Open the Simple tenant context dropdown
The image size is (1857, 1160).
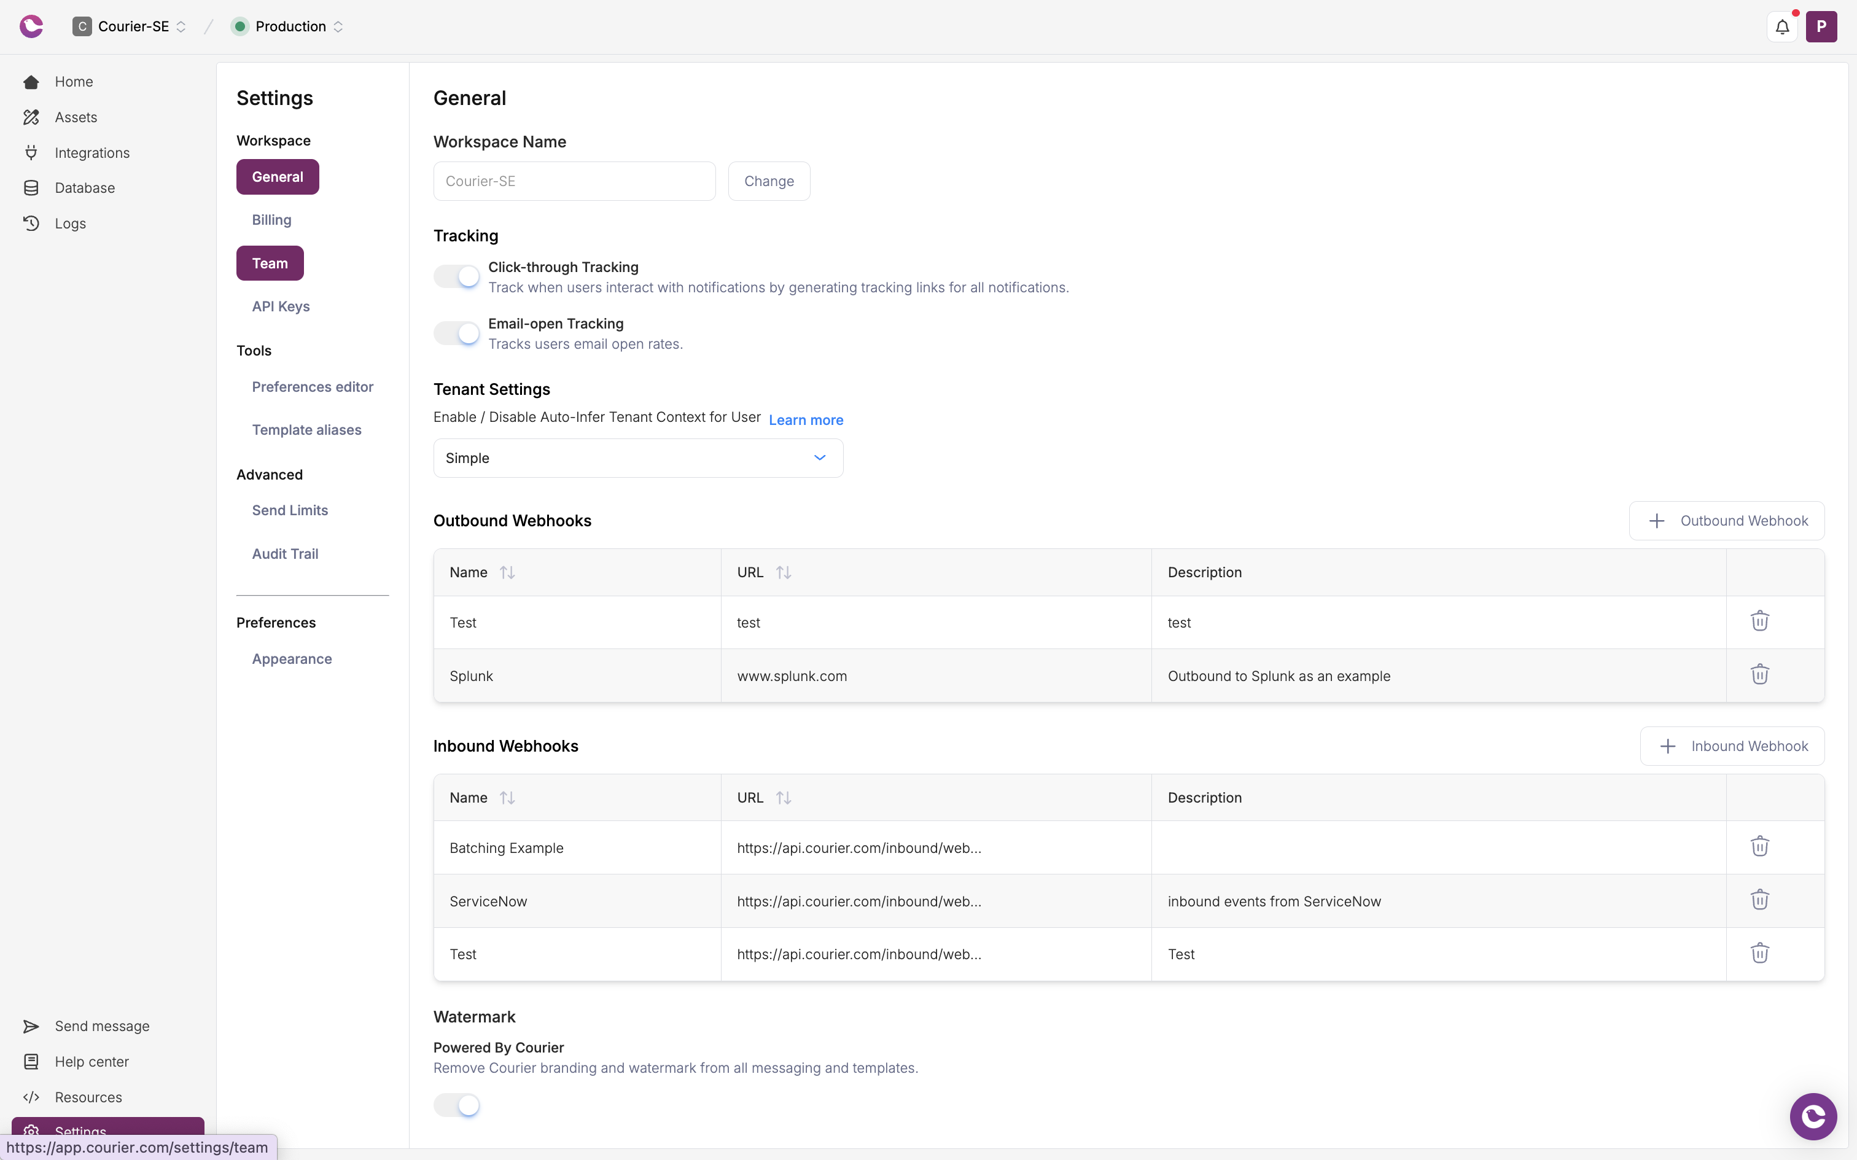pyautogui.click(x=637, y=457)
